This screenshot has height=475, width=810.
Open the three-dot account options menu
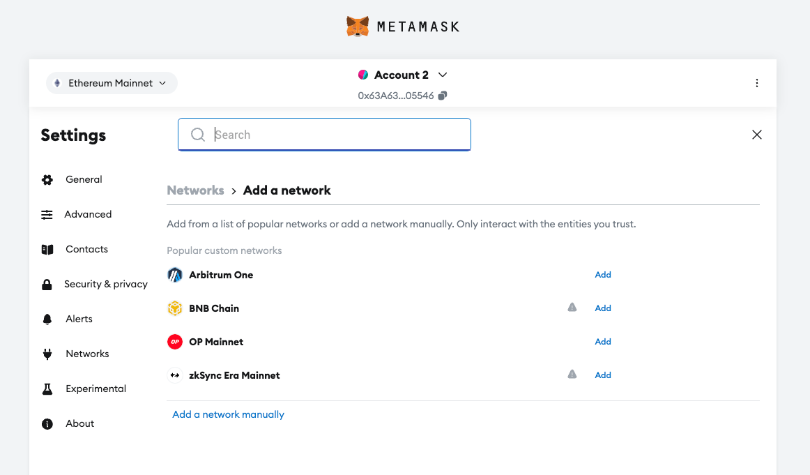click(757, 83)
